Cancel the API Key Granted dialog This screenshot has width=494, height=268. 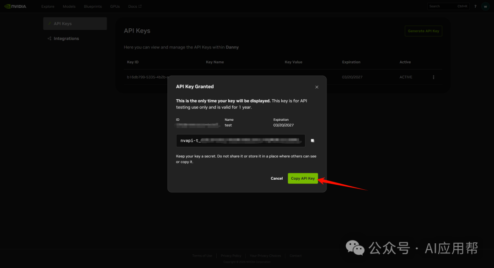[x=277, y=178]
